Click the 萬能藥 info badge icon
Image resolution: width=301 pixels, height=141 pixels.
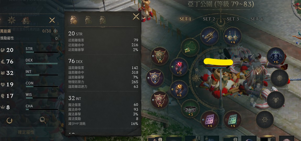(x=55, y=31)
